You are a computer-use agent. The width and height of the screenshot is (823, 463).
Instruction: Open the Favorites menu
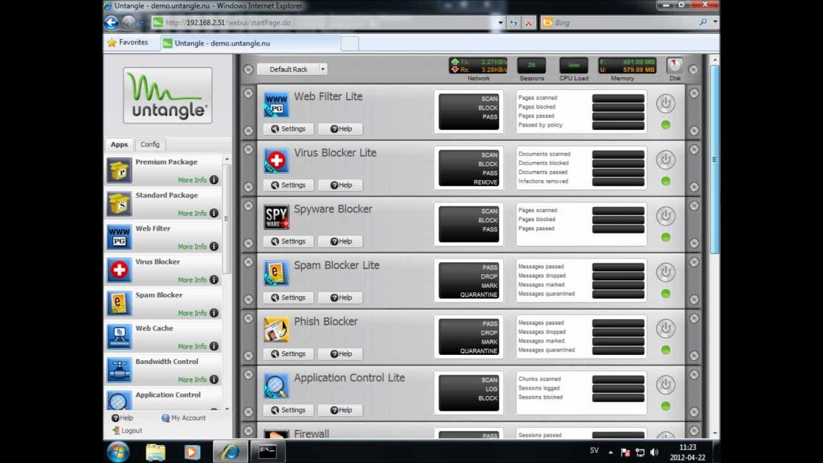(x=127, y=42)
